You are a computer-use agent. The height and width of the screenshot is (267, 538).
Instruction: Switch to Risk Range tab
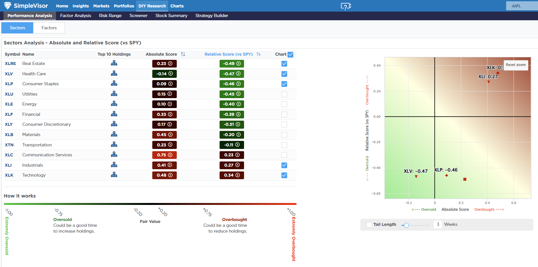click(110, 15)
